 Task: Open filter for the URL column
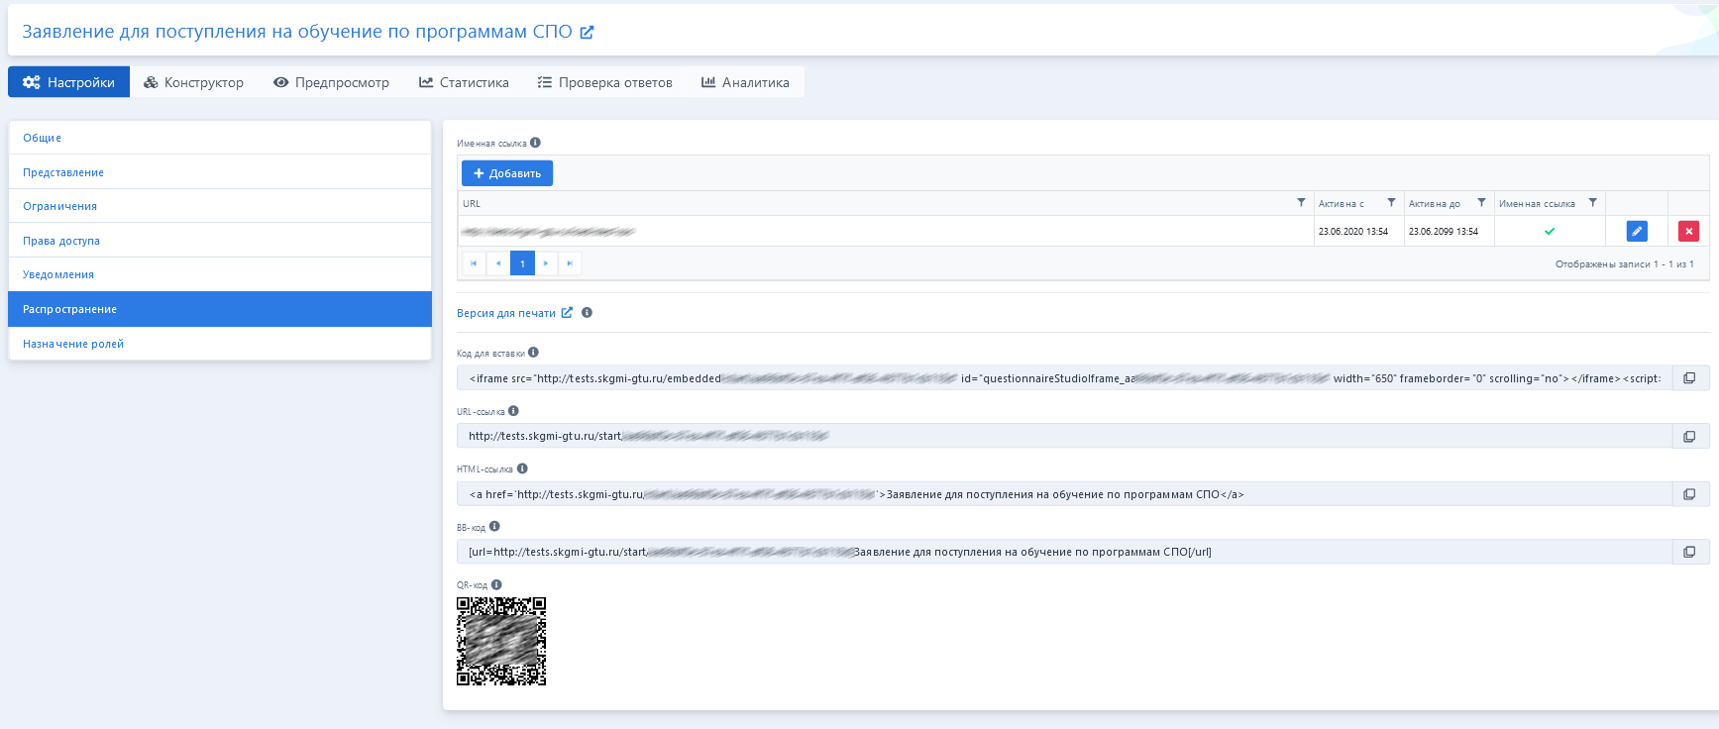[1301, 203]
